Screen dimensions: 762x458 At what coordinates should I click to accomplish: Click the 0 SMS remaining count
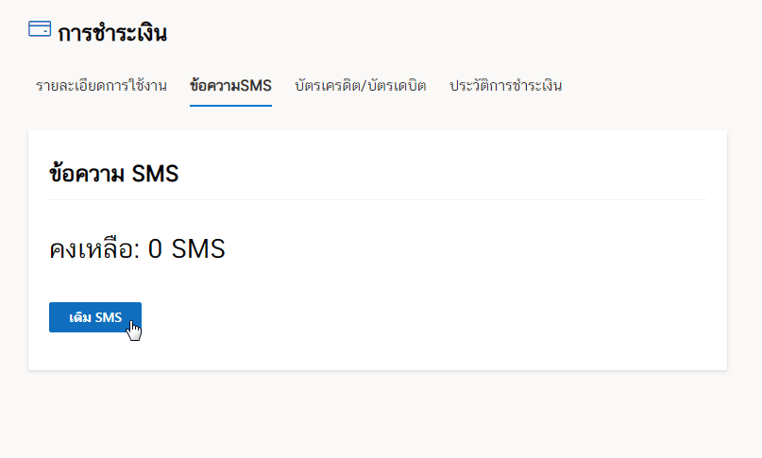click(x=187, y=249)
